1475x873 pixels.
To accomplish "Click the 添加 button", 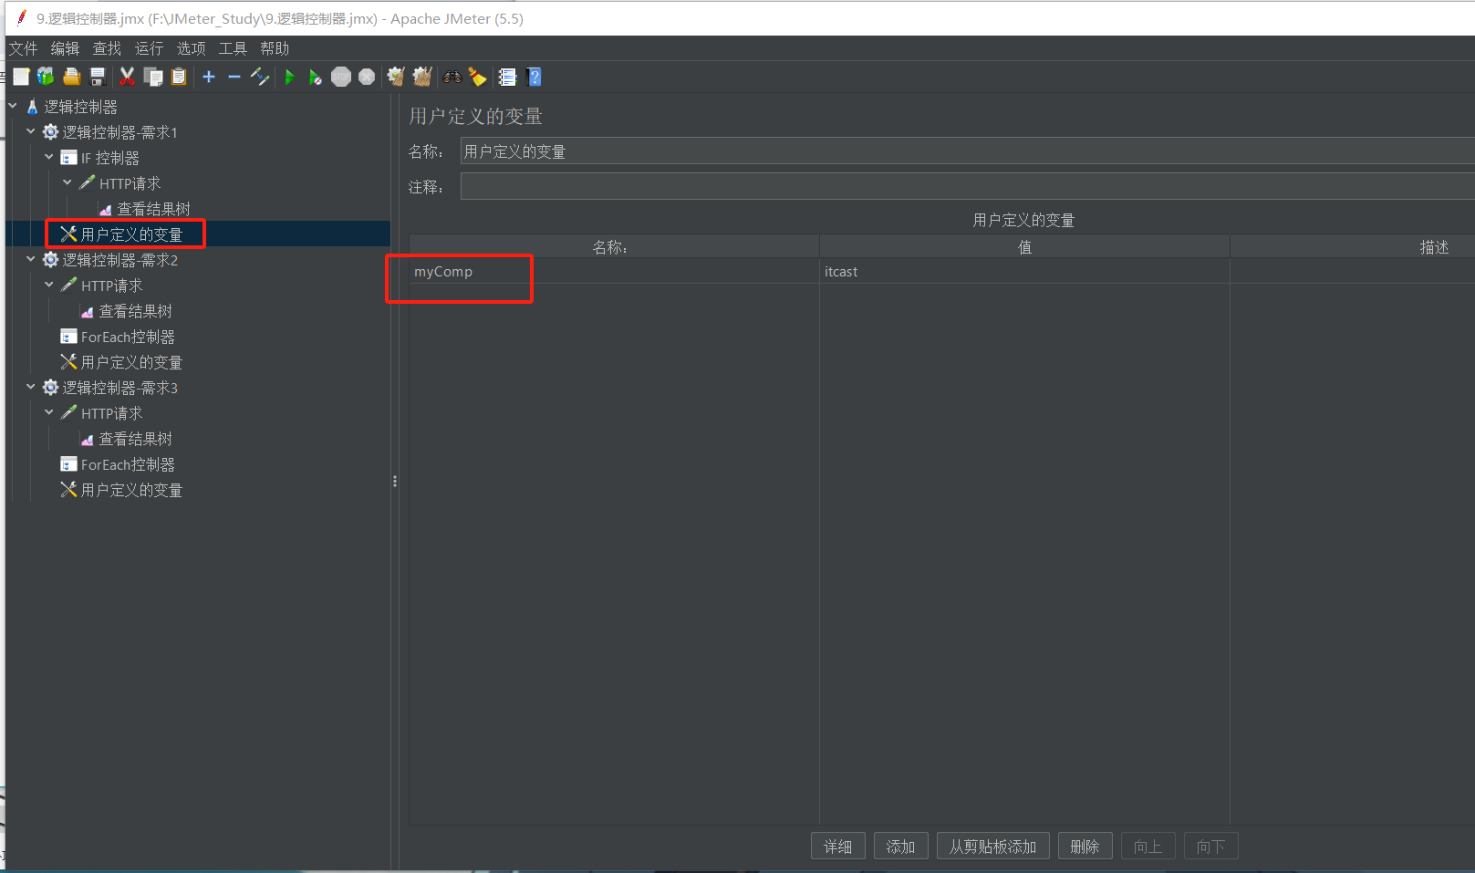I will click(x=901, y=847).
